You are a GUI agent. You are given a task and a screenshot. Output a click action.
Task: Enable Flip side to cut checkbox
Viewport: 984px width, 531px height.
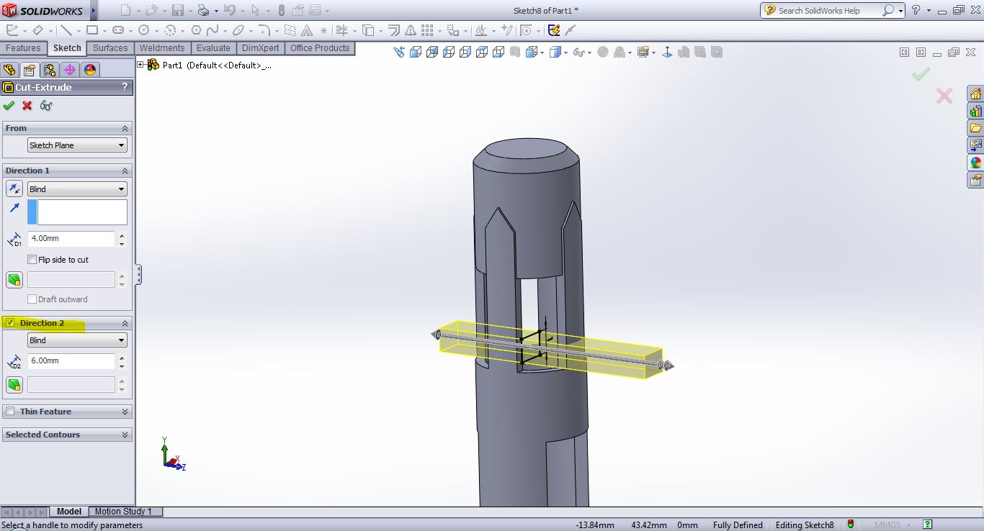(x=32, y=260)
